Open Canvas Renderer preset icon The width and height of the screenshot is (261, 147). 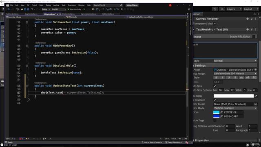point(252,19)
